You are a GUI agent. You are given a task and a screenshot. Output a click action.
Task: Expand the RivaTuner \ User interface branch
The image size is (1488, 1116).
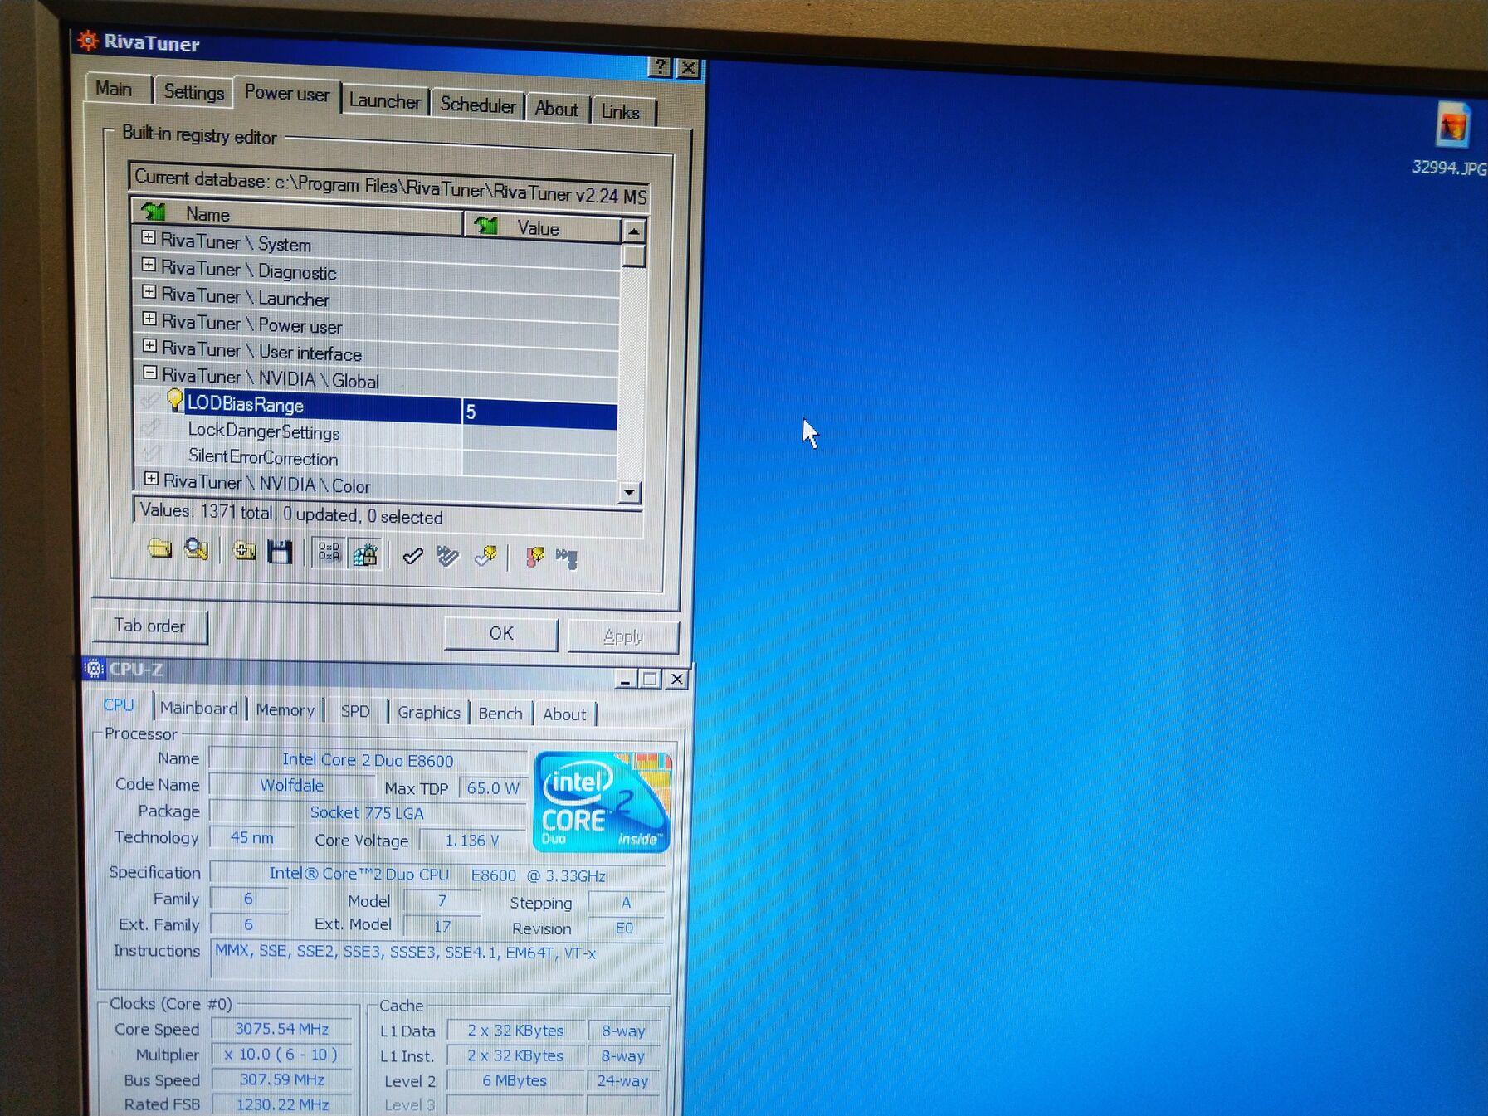point(149,346)
